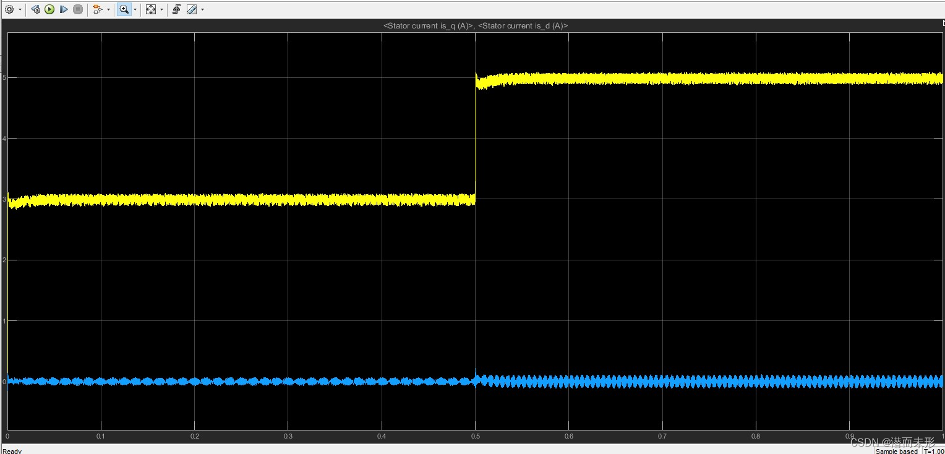Select the yellow is_q current trace
Screen dimensions: 945x454
(680, 79)
